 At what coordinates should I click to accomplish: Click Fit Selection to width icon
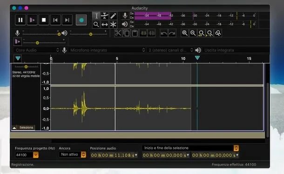tap(202, 33)
